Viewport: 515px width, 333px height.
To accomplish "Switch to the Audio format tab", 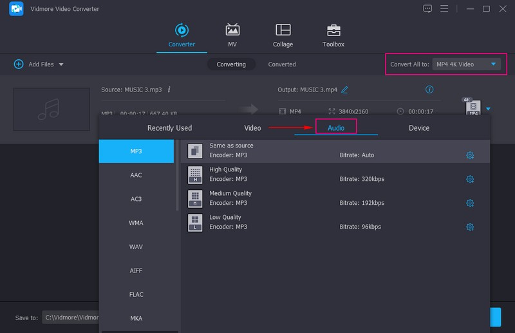I will tap(336, 128).
